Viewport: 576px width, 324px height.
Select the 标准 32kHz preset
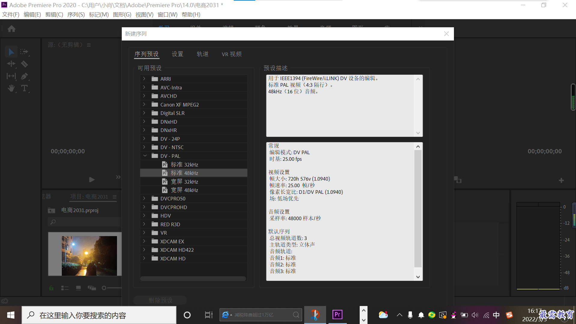coord(193,164)
